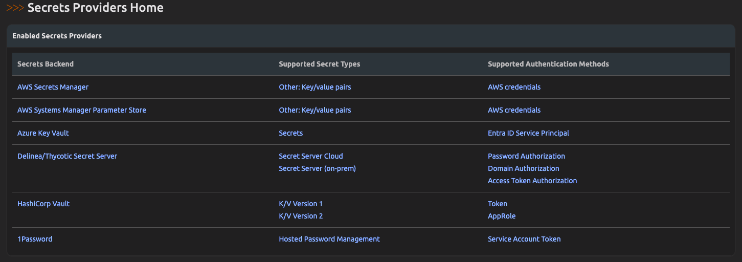This screenshot has width=742, height=262.
Task: Click the AppRole authentication method link
Action: [502, 216]
